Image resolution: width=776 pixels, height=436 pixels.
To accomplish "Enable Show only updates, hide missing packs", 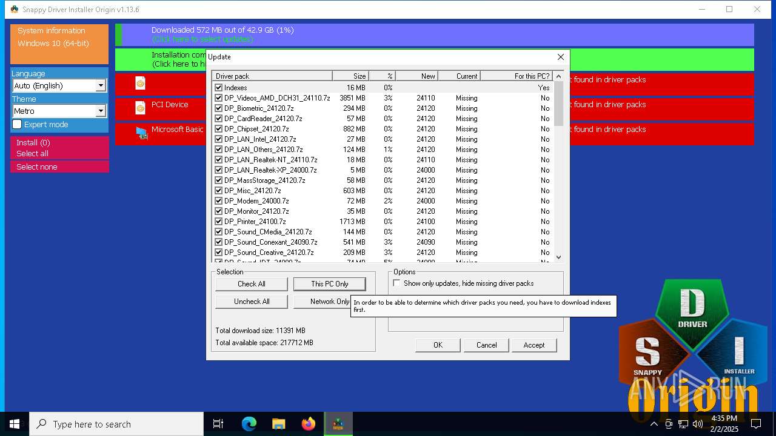I will coord(396,283).
